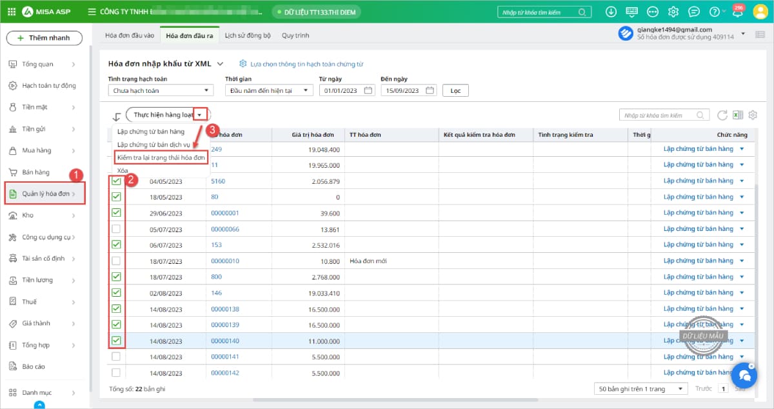Viewport: 774px width, 409px height.
Task: Open the apps grid icon beside MISA ASP
Action: tap(11, 12)
